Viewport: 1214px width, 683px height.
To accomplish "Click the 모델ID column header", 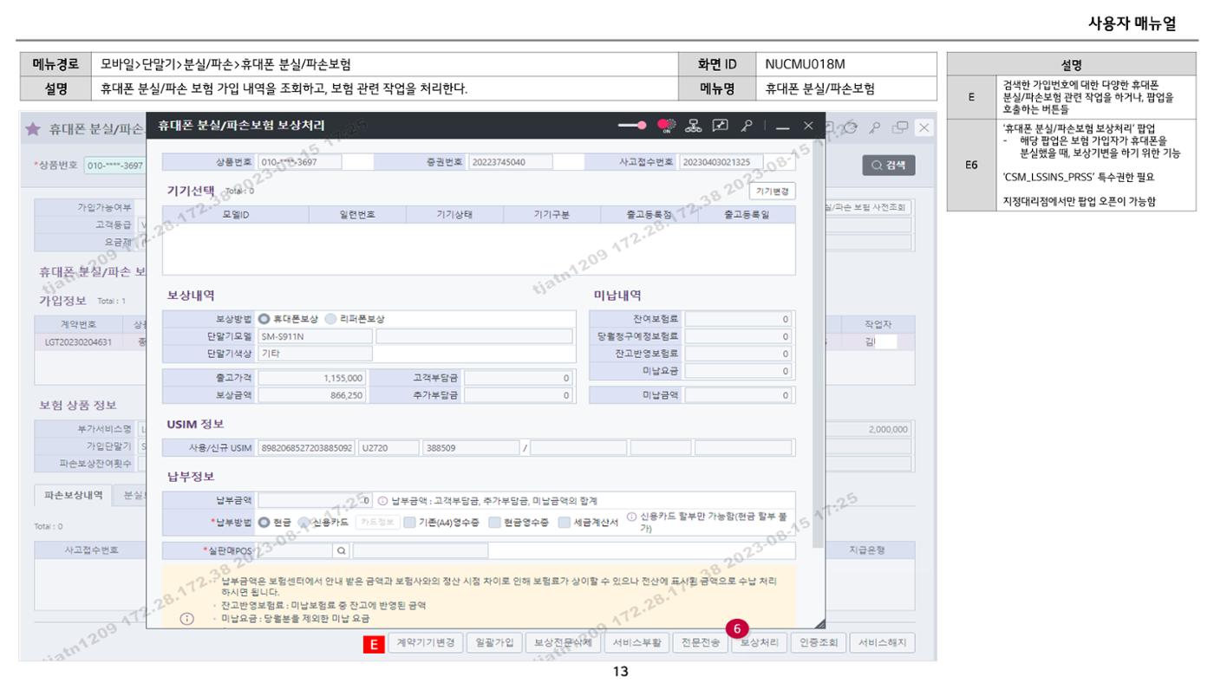I will pyautogui.click(x=236, y=214).
